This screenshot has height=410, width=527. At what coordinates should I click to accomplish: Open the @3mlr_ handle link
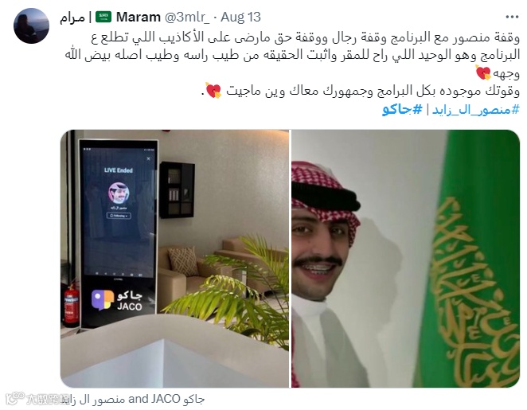[187, 18]
